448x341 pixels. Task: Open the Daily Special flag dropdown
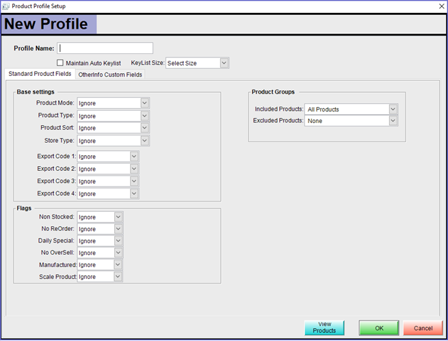[x=118, y=241]
